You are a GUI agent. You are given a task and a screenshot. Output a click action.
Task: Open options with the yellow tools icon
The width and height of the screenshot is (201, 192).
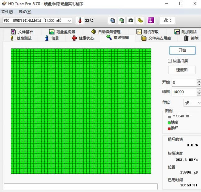[140, 20]
